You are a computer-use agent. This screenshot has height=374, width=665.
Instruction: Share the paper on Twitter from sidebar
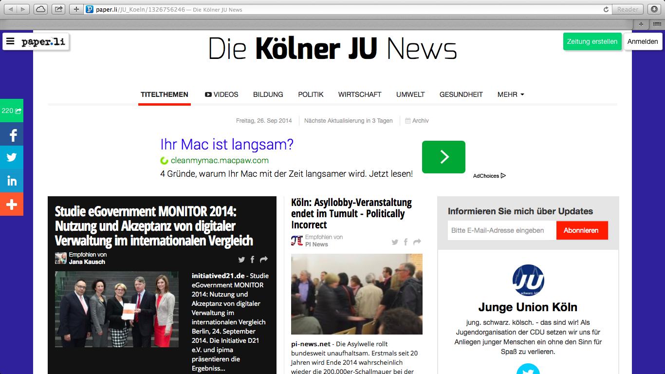coord(12,157)
